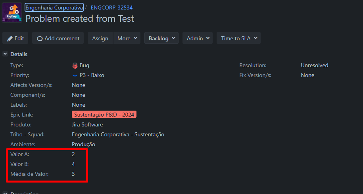
Task: Click the Sustentação P&D - 2024 epic tag
Action: pos(104,115)
